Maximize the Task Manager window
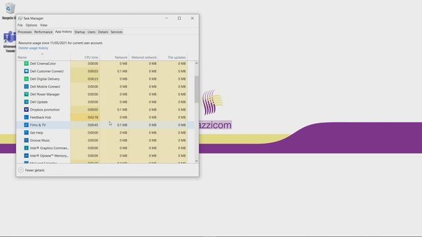 click(x=179, y=18)
